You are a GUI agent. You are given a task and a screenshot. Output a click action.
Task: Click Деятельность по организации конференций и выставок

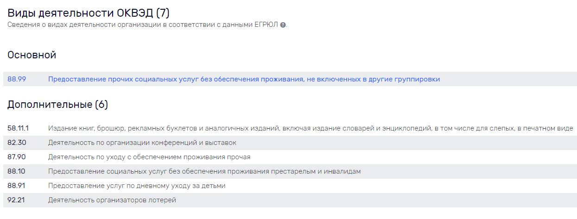(142, 143)
